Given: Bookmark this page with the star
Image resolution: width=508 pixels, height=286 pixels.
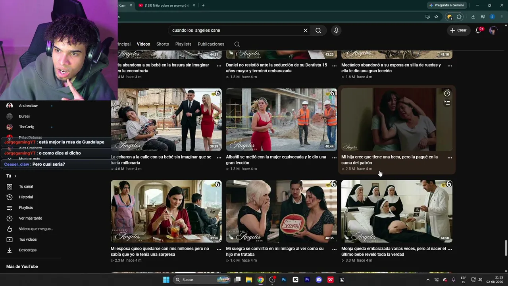Looking at the screenshot, I should point(436,17).
